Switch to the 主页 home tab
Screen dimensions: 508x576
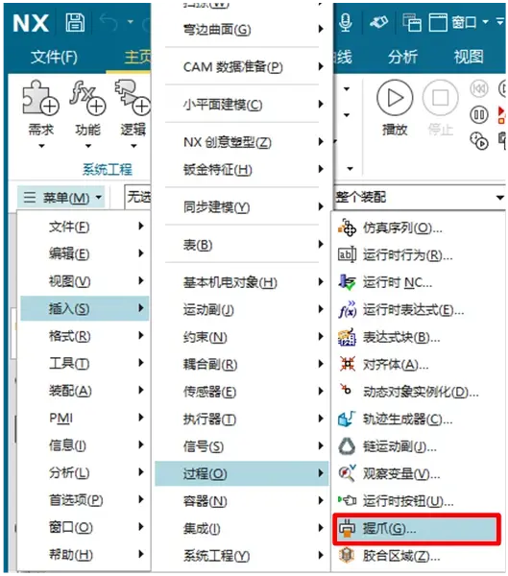point(137,57)
